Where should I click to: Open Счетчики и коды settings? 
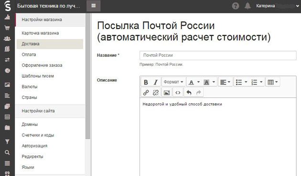tap(38, 135)
